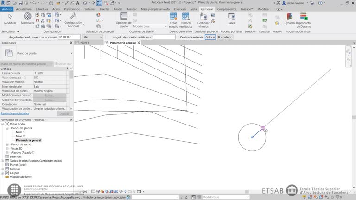The image size is (356, 200).
Task: Launch Dynamo from the ribbon
Action: [289, 19]
